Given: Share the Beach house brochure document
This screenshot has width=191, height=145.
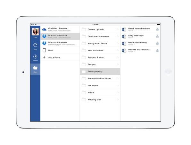Looking at the screenshot, I should 157,29.
